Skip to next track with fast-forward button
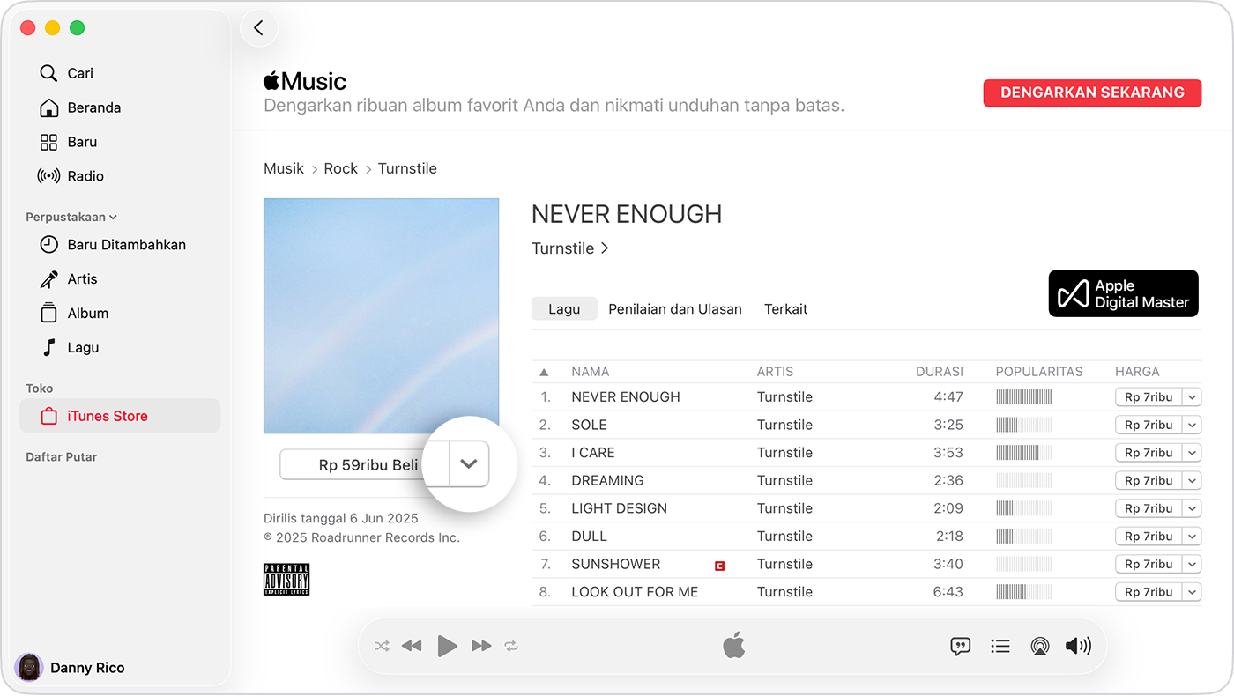Screen dimensions: 1234x696 pos(480,647)
